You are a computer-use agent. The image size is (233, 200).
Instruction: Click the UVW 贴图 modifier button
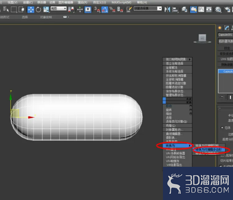pyautogui.click(x=225, y=59)
